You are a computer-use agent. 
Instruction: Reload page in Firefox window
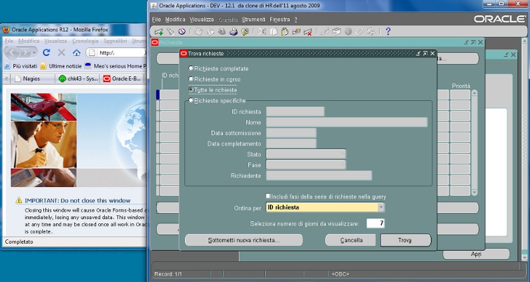[46, 53]
